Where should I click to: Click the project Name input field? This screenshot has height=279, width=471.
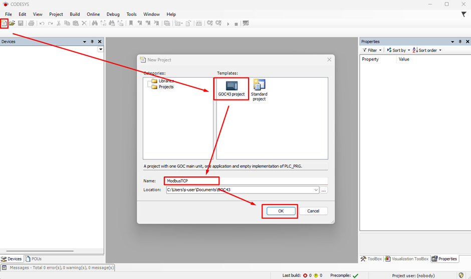click(247, 180)
